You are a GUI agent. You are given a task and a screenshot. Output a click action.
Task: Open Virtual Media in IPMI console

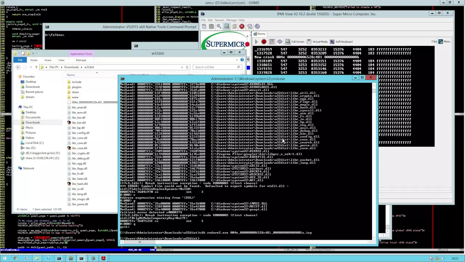[317, 42]
